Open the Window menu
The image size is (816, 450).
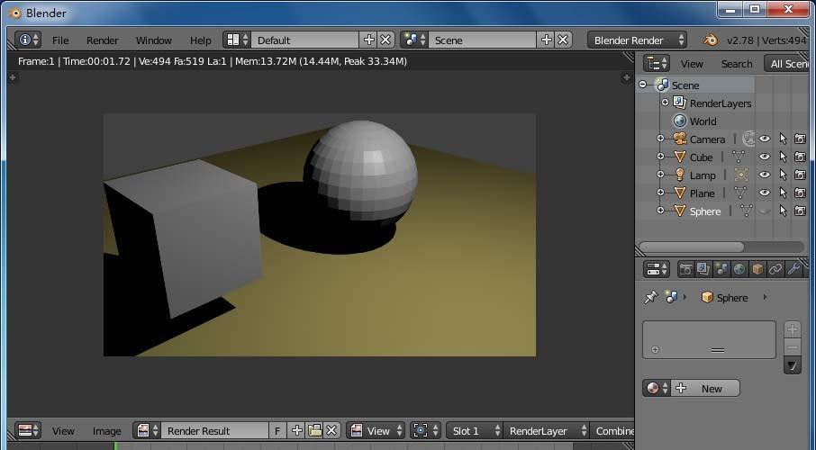(x=153, y=40)
